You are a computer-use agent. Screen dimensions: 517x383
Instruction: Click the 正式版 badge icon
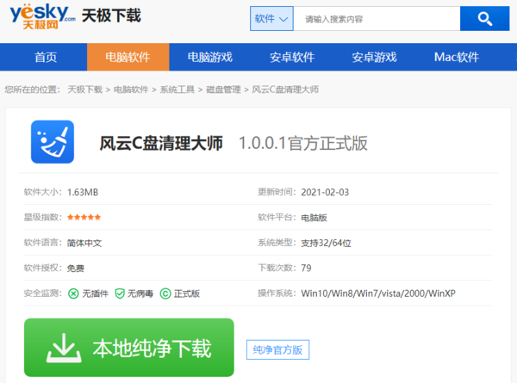pyautogui.click(x=166, y=293)
